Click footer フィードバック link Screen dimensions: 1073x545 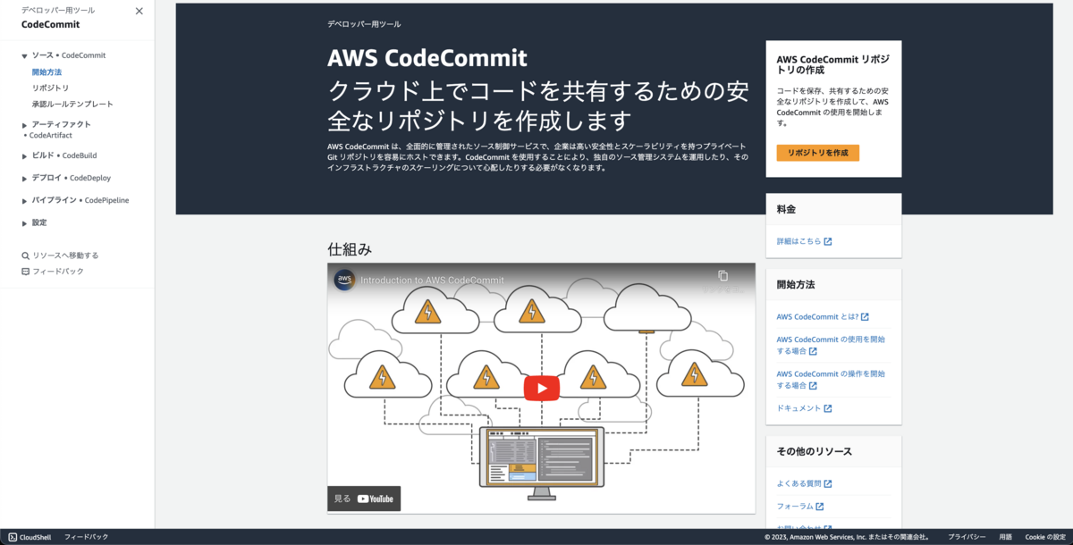[x=86, y=537]
